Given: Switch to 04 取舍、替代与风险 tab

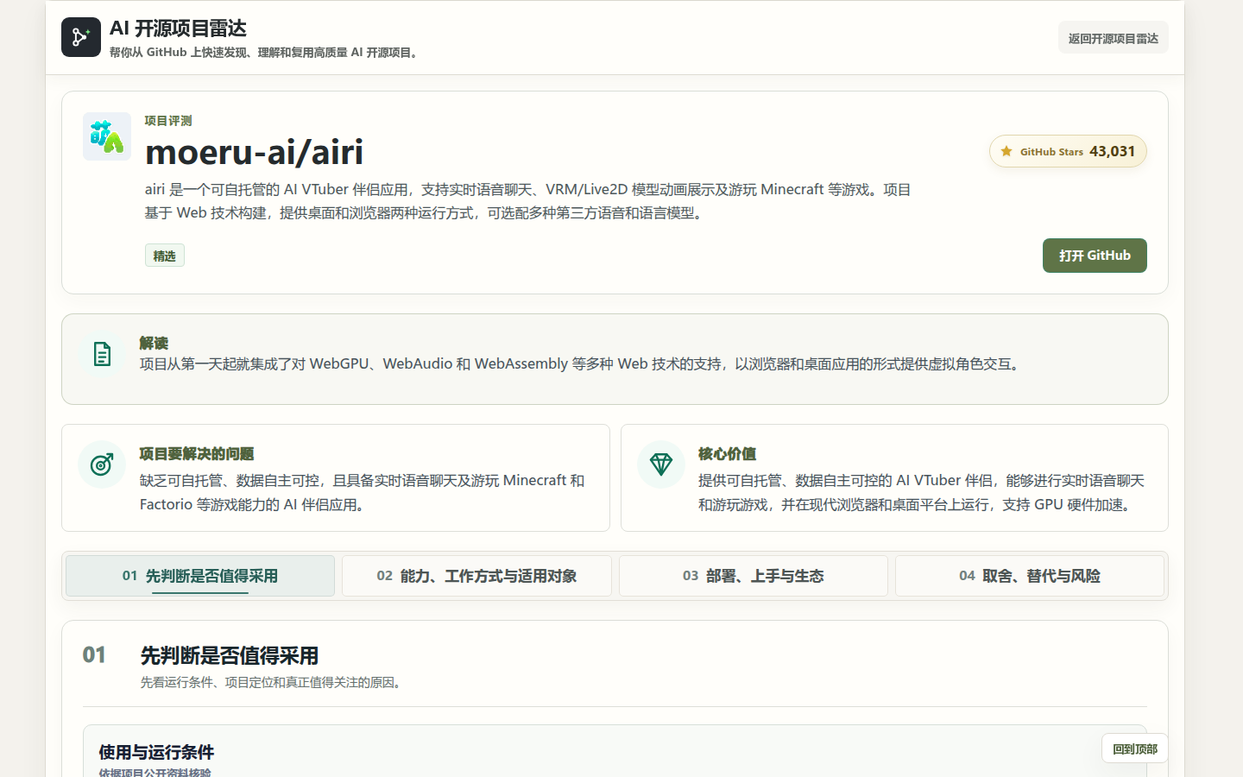Looking at the screenshot, I should point(1030,576).
